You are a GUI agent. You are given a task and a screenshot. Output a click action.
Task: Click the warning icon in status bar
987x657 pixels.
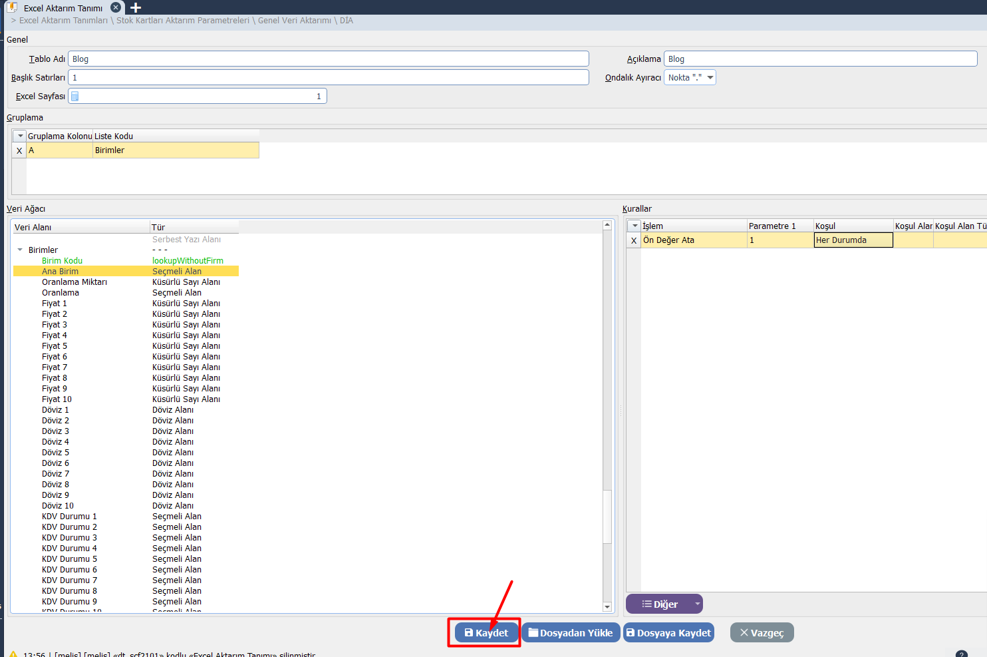click(x=13, y=654)
